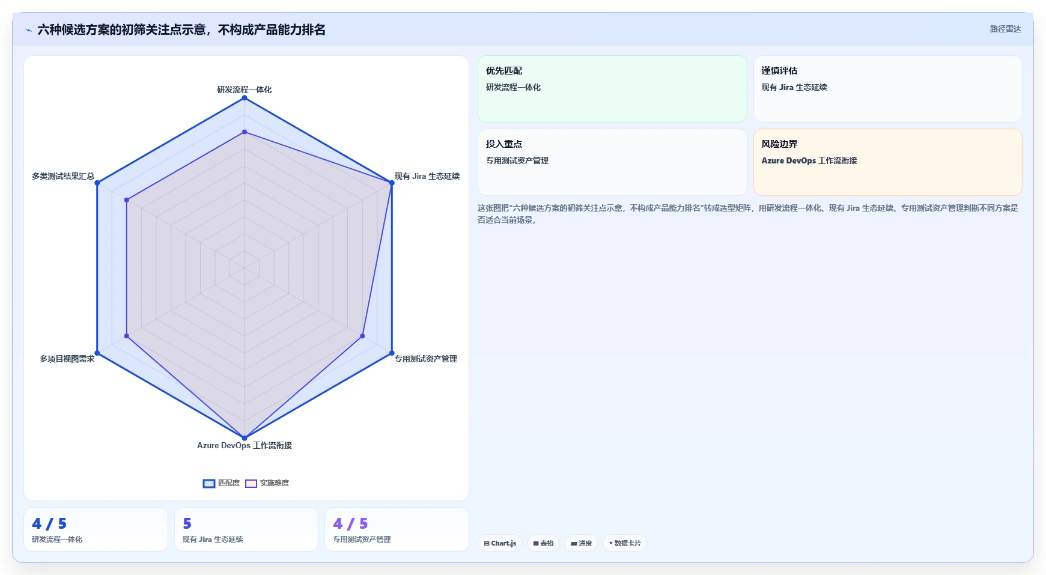Select outer 匹配度 point on 研发流程一体化 axis
Viewport: 1046px width, 575px height.
(245, 97)
